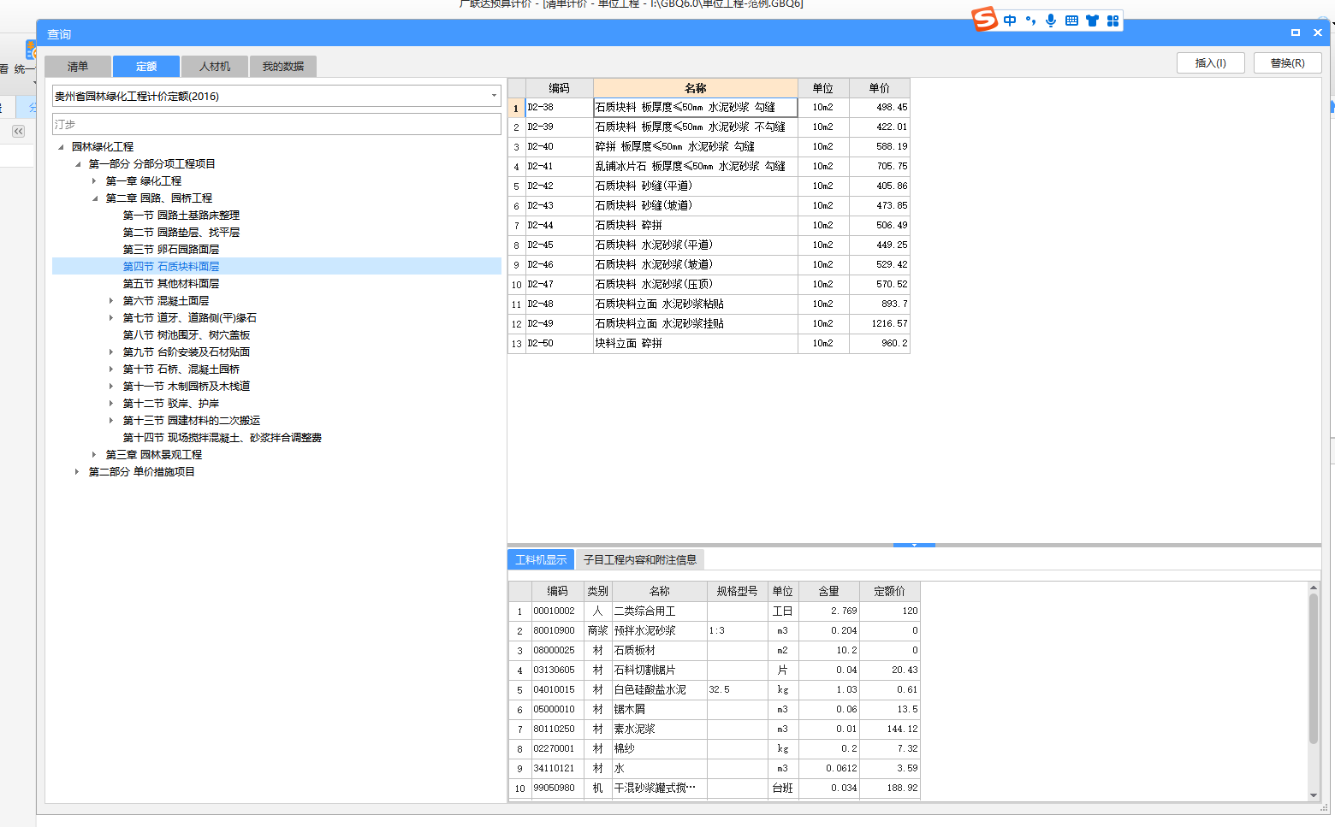The width and height of the screenshot is (1335, 827).
Task: Select 第一节 园路土基路床整理
Action: pos(181,215)
